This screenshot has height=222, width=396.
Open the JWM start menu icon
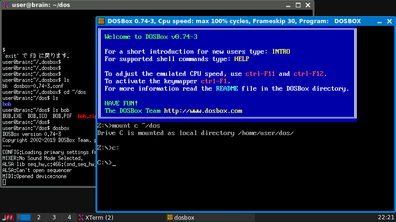pyautogui.click(x=8, y=217)
